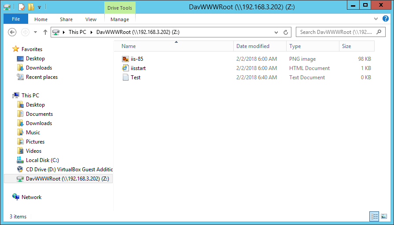Sort files by the Name column
Viewport: 394px width, 225px height.
173,46
